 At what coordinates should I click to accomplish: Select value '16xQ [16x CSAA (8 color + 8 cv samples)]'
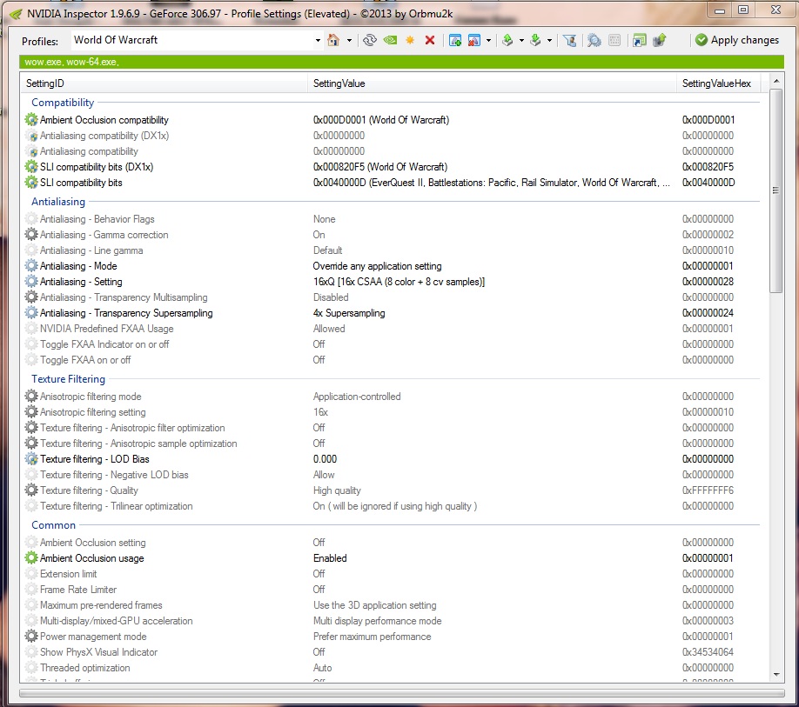[399, 282]
